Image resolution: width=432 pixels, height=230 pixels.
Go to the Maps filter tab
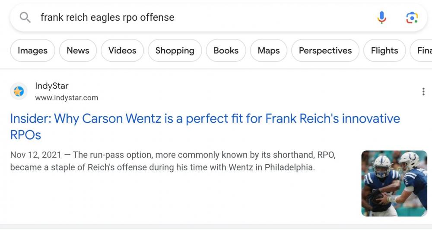269,51
